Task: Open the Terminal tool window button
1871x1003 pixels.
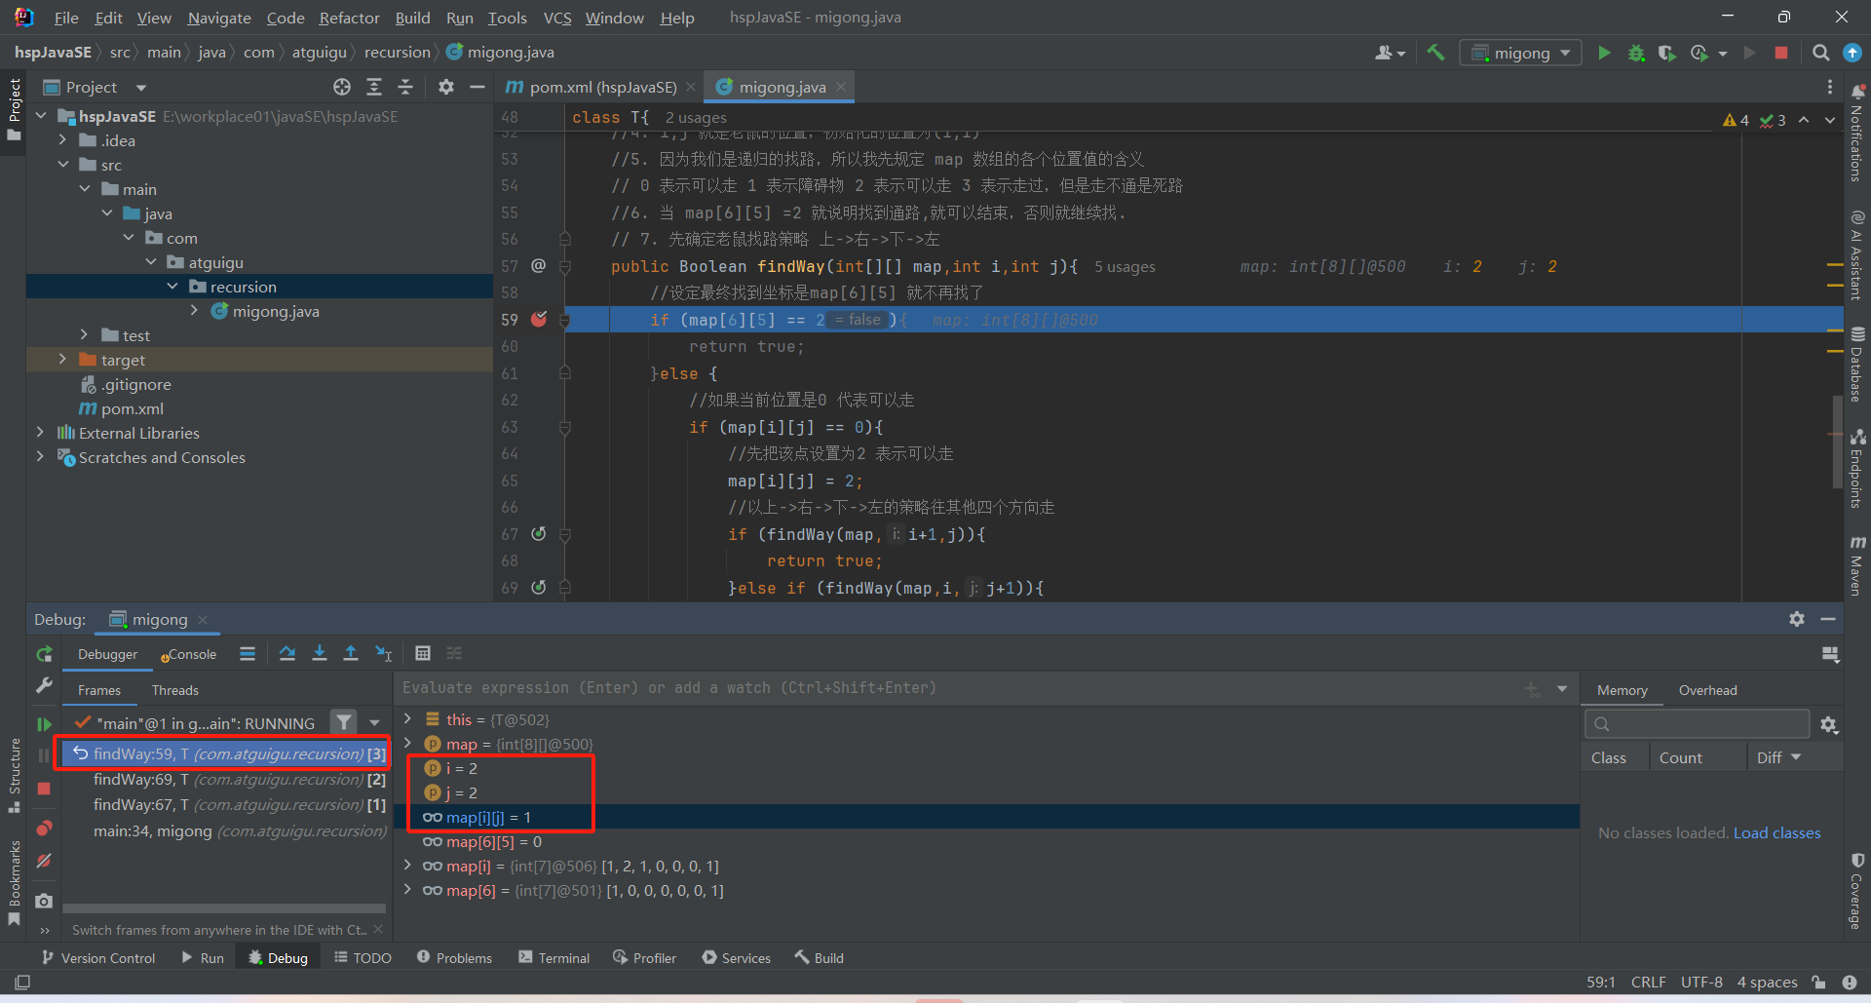Action: 554,958
